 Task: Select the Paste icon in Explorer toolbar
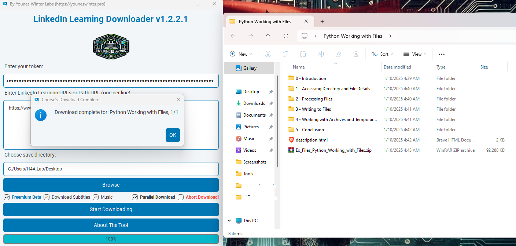[x=303, y=54]
